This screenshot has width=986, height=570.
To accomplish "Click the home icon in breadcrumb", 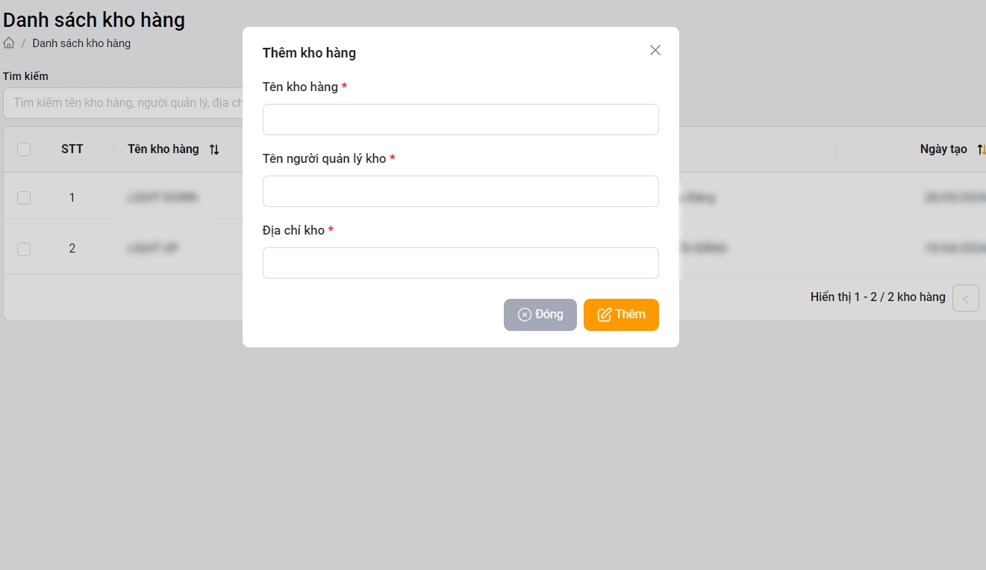I will pos(9,43).
